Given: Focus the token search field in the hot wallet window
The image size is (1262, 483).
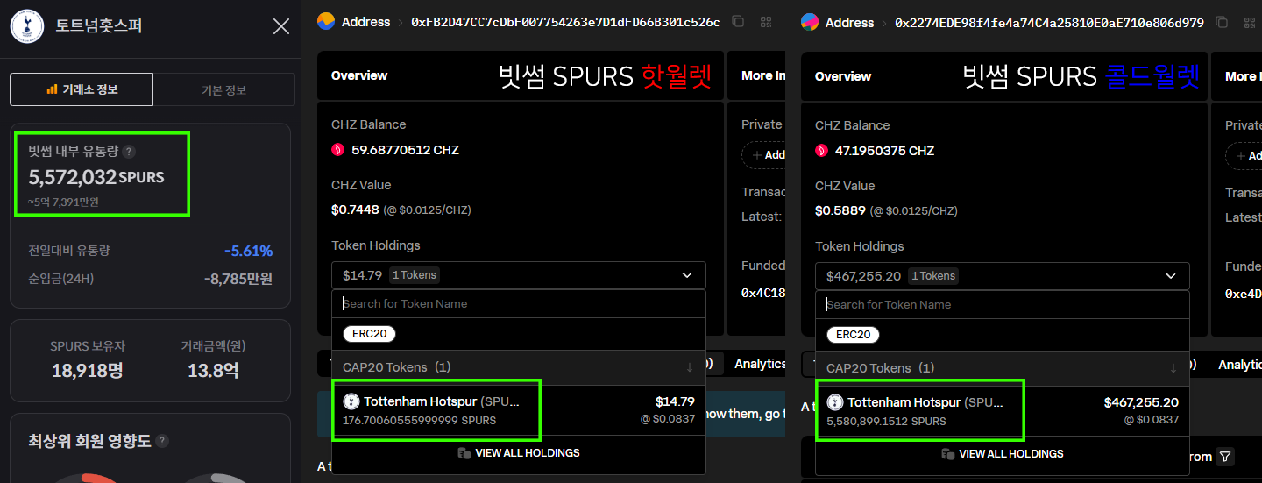Looking at the screenshot, I should pos(519,303).
